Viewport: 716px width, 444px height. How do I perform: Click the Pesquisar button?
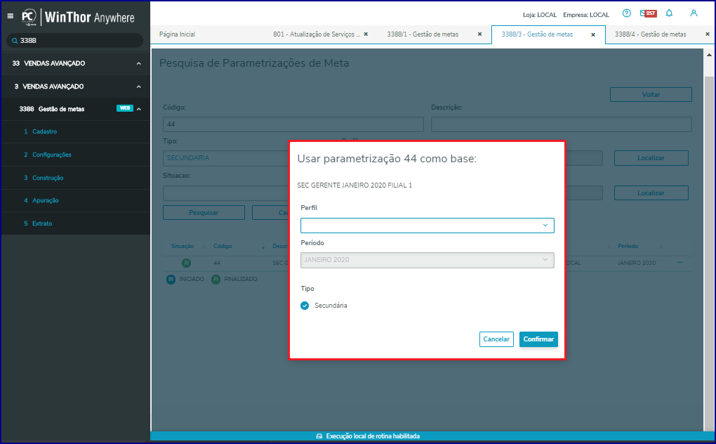pyautogui.click(x=204, y=212)
